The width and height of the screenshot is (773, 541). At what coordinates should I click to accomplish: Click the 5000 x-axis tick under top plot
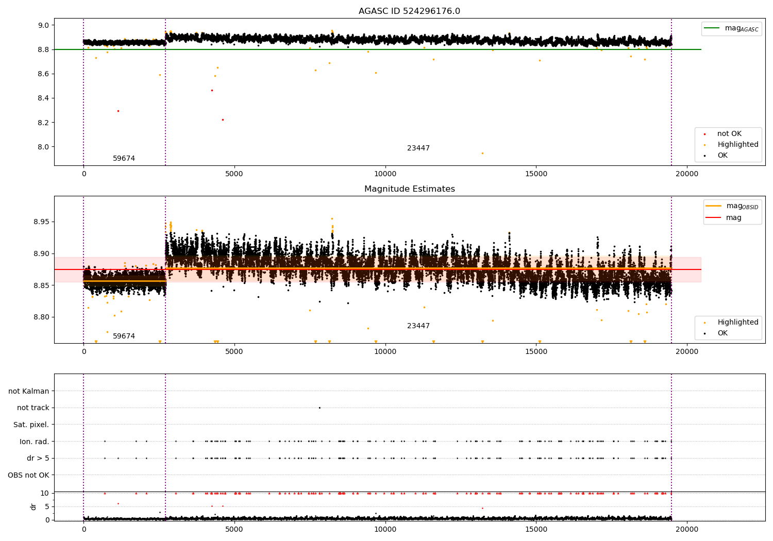pos(234,174)
